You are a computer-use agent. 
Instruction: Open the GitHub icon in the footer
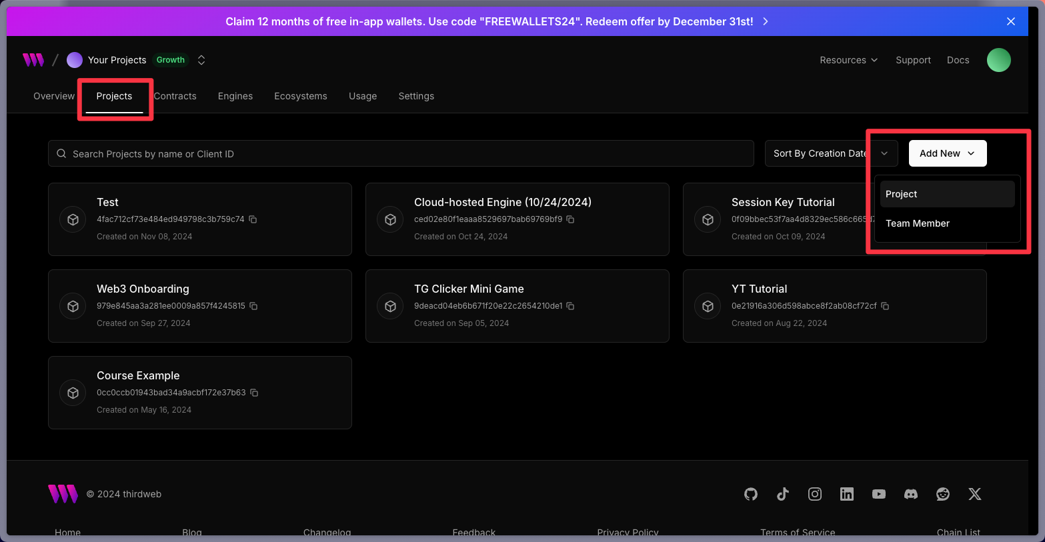click(751, 494)
